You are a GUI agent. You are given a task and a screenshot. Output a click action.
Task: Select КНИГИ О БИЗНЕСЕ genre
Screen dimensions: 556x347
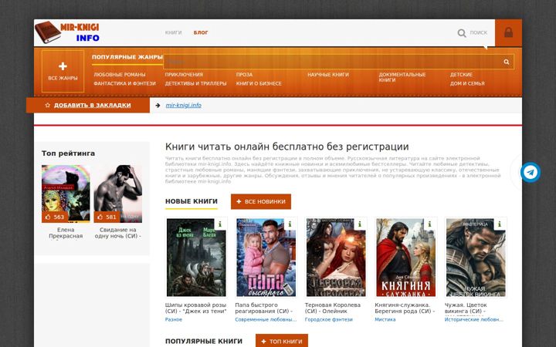pos(259,83)
